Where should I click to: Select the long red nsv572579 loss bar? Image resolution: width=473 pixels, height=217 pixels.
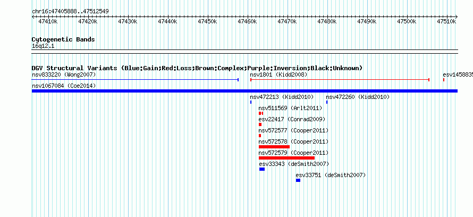point(286,158)
